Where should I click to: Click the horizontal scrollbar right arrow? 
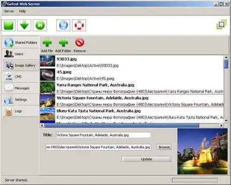pos(221,125)
